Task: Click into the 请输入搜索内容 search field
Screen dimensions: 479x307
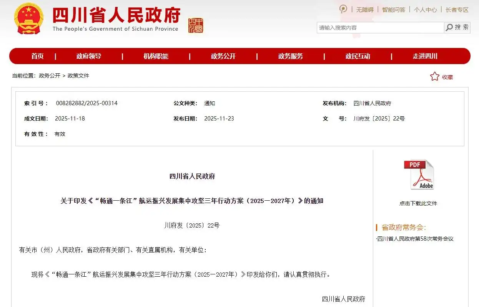Action: tap(380, 28)
